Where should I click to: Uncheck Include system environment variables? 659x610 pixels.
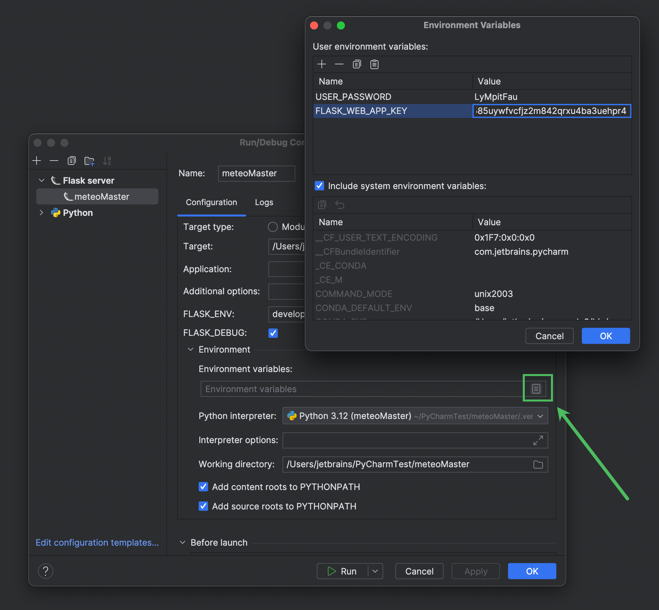point(319,186)
